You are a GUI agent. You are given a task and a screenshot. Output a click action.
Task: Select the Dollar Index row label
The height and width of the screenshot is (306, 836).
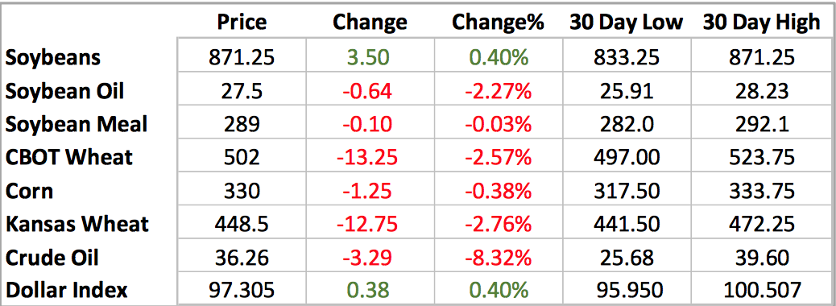pos(67,290)
